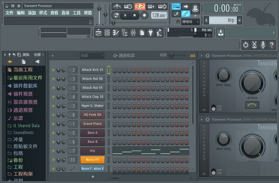Open the 编辑 menu

[x=20, y=13]
